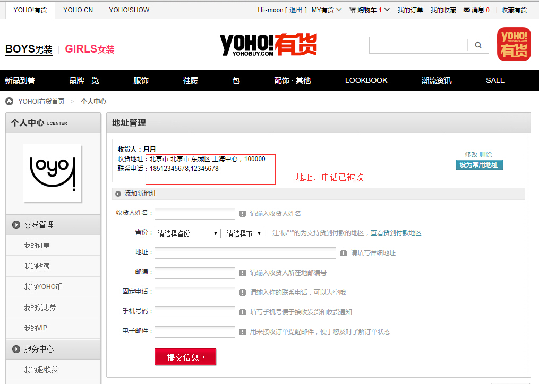
Task: Open 品牌一览 navigation menu
Action: coord(84,80)
